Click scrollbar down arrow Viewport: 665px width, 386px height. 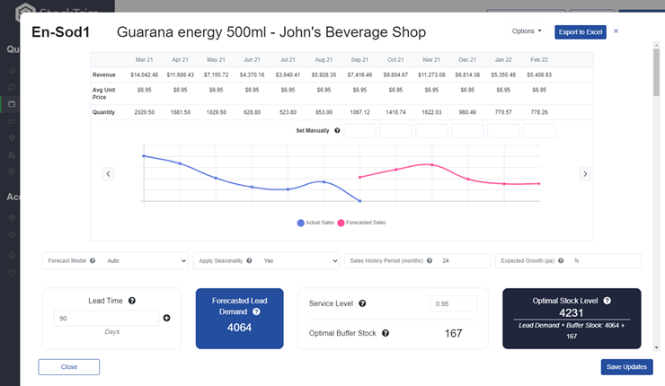pos(657,347)
